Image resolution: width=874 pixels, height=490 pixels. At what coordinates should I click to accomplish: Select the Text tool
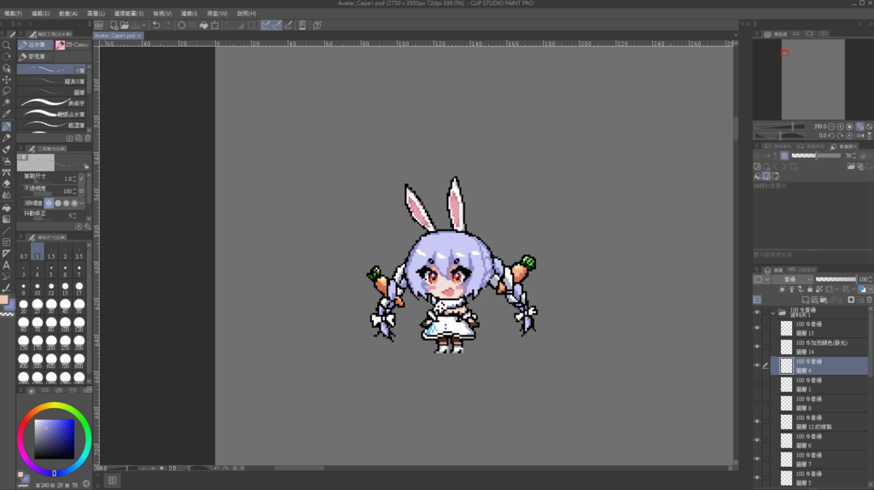pyautogui.click(x=7, y=265)
